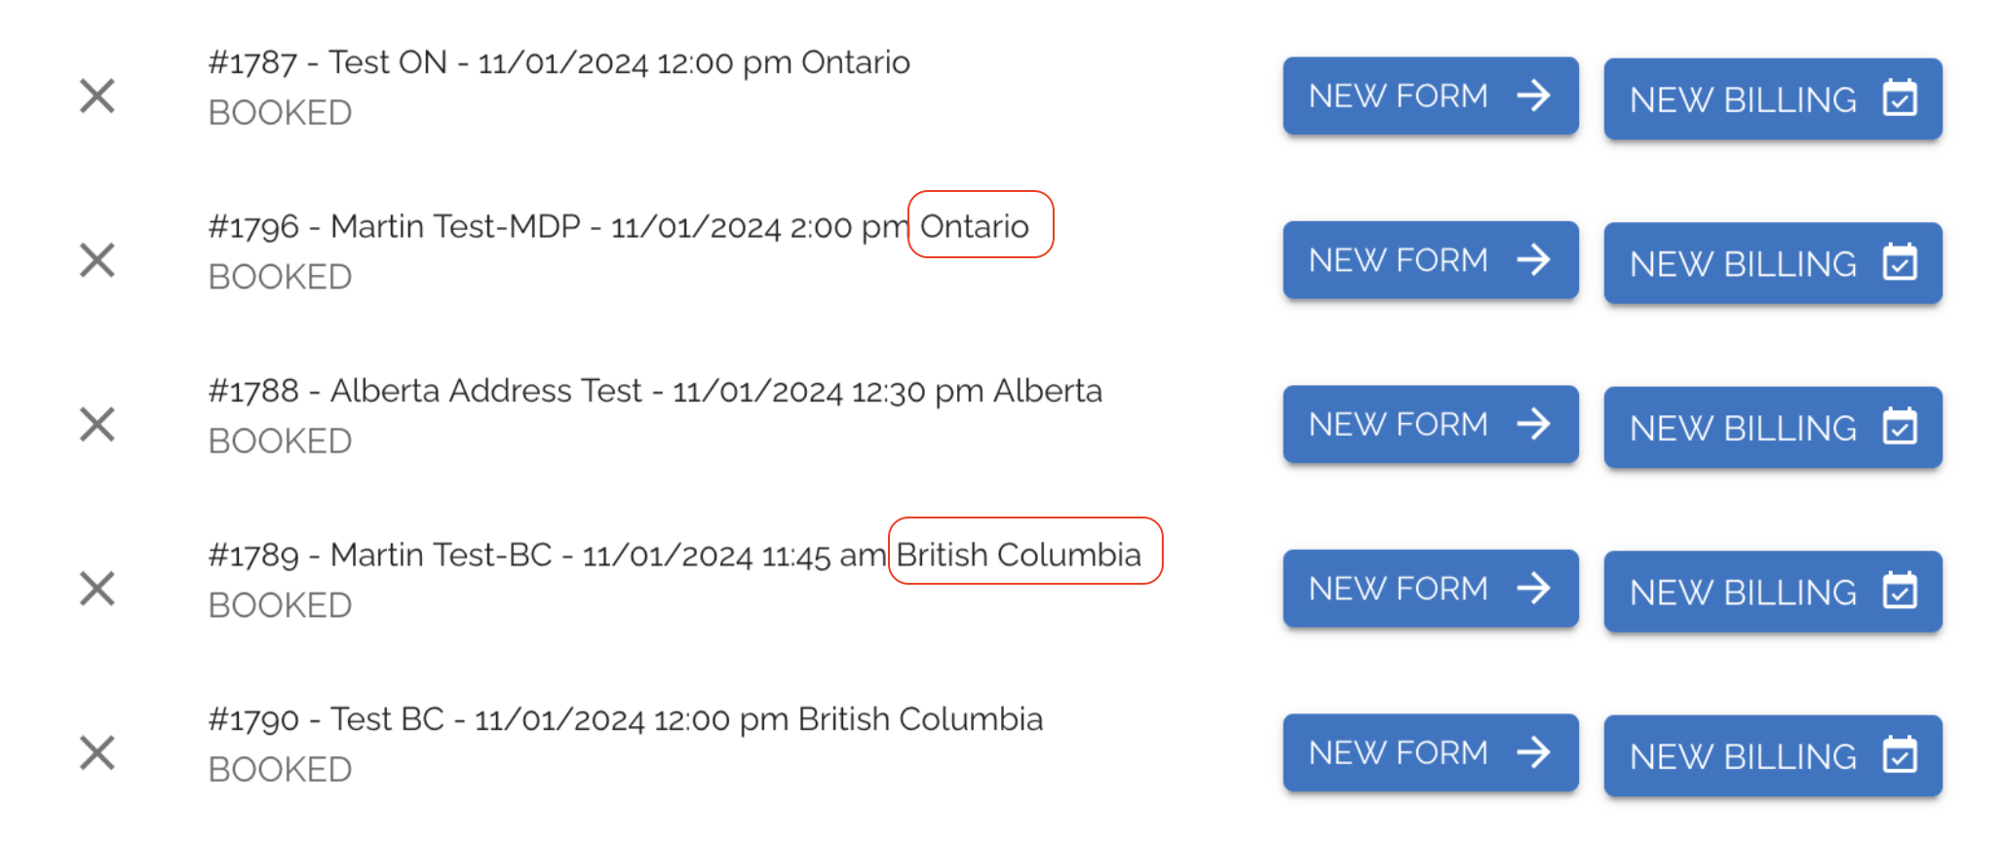Click BOOKED status under #1790 Test BC
Viewport: 2002px width, 844px height.
click(x=281, y=770)
